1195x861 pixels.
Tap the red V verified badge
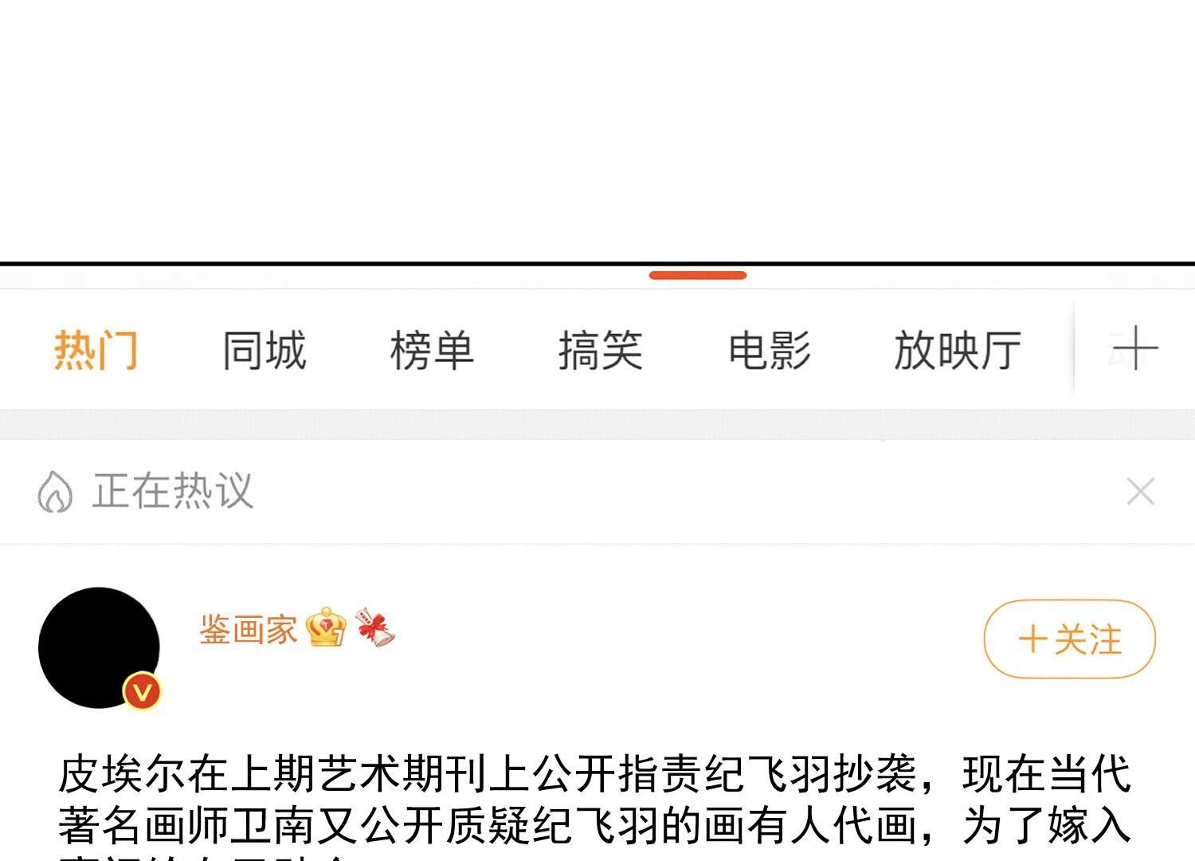coord(142,691)
